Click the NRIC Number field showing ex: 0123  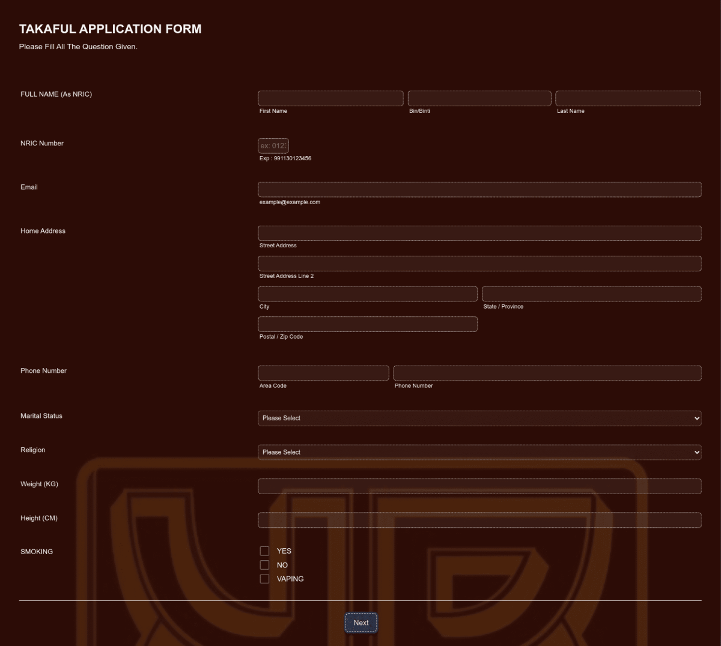(x=273, y=145)
